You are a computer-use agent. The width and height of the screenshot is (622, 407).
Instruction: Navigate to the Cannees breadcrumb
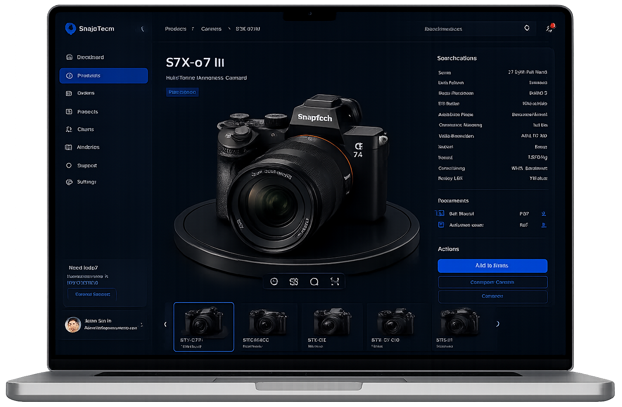pos(211,29)
